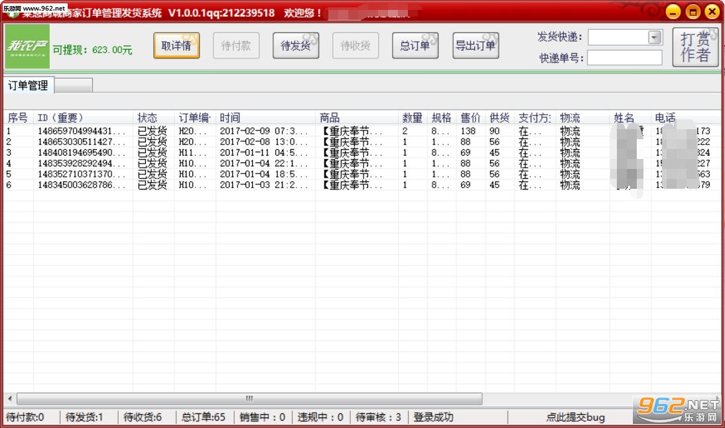Click the 打赏作者 button
Viewport: 725px width, 428px height.
point(695,47)
